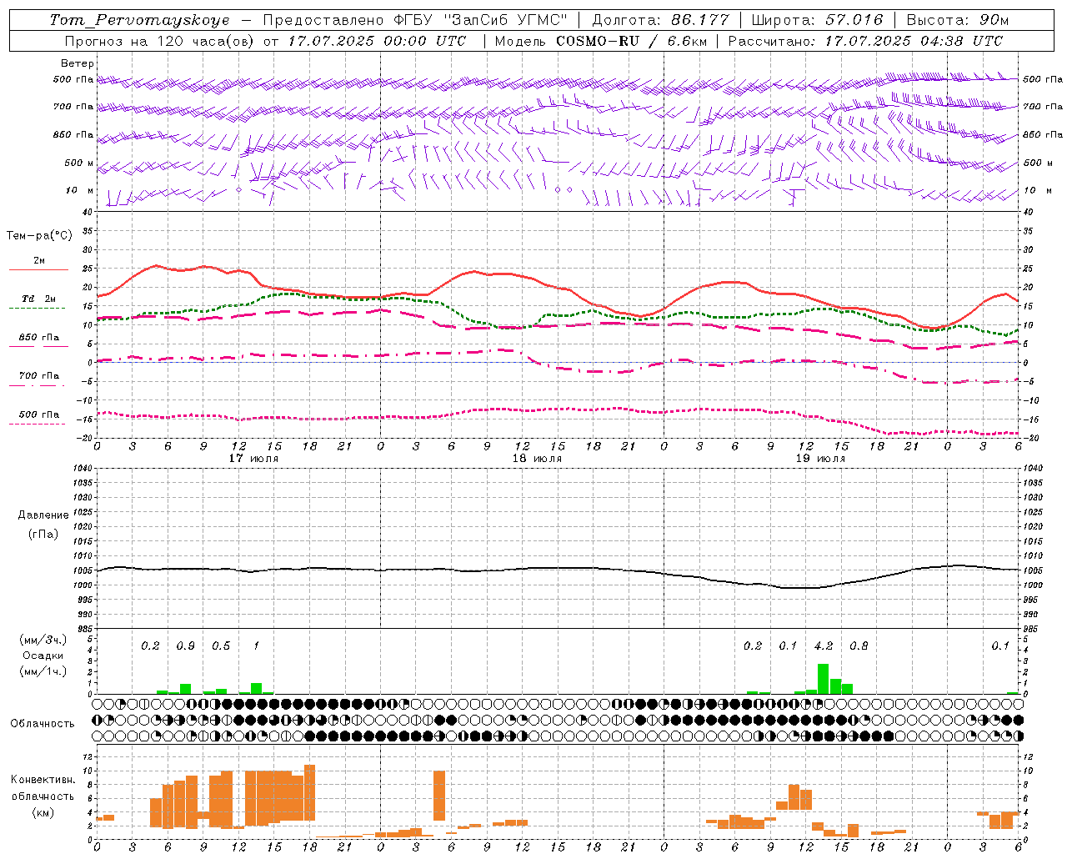Click the 'Высота: 90м' header value

[x=957, y=20]
